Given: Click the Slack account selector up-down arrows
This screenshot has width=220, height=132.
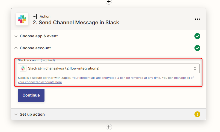Looking at the screenshot, I should click(195, 68).
